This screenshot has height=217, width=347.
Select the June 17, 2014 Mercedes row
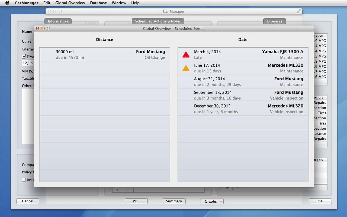click(x=243, y=68)
